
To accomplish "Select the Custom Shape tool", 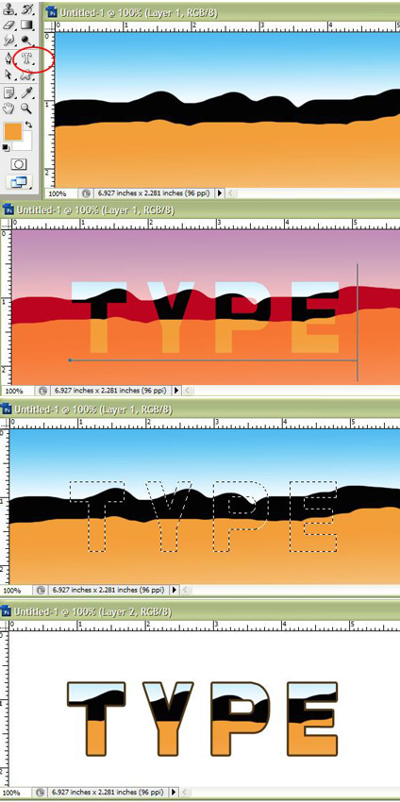I will coord(26,75).
